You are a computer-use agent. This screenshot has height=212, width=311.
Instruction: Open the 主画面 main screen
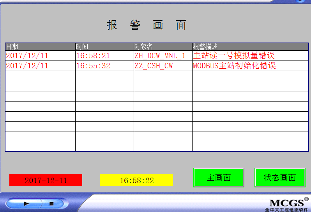point(219,178)
